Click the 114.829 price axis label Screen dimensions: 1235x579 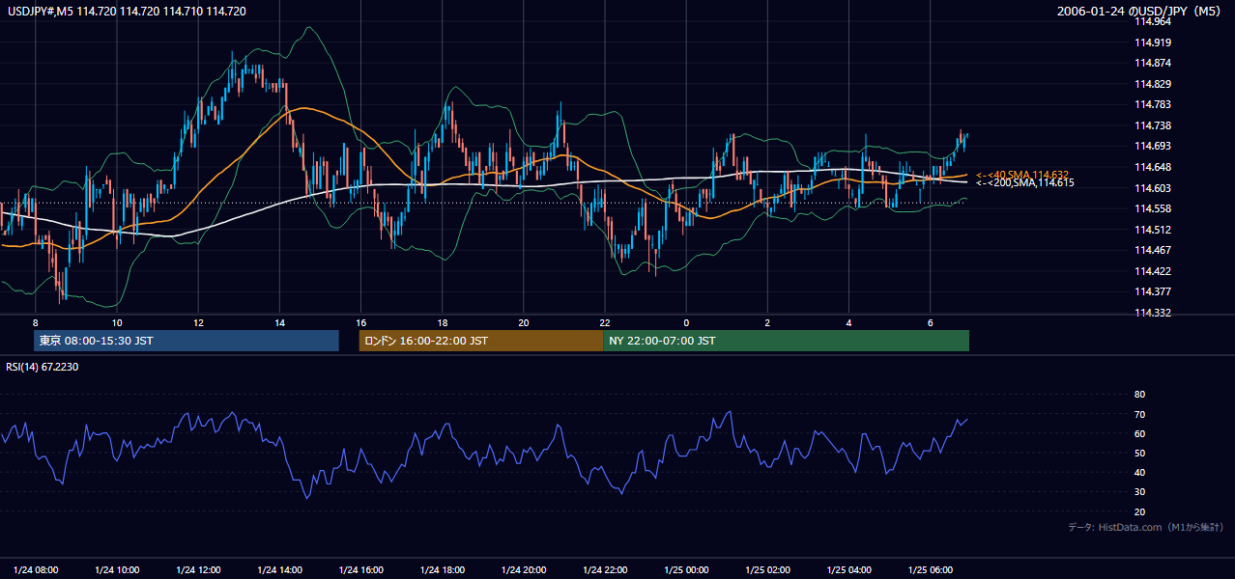click(x=1152, y=84)
